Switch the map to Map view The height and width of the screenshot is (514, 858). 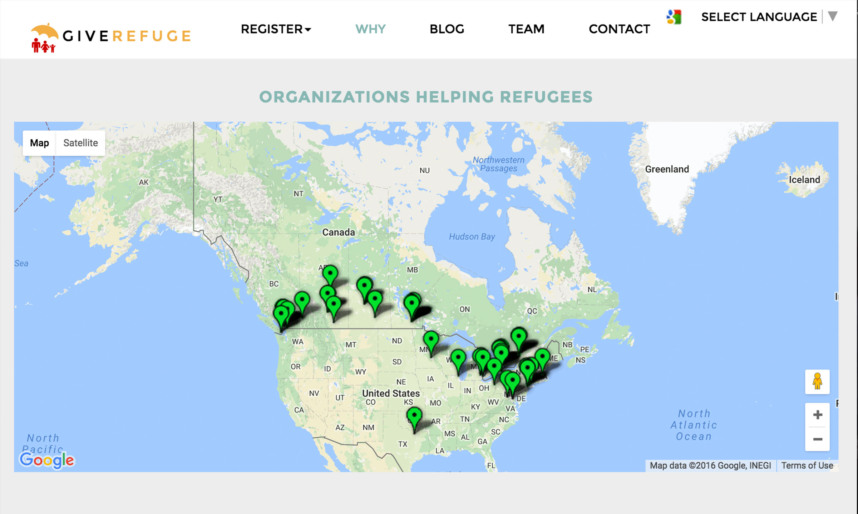click(x=39, y=143)
